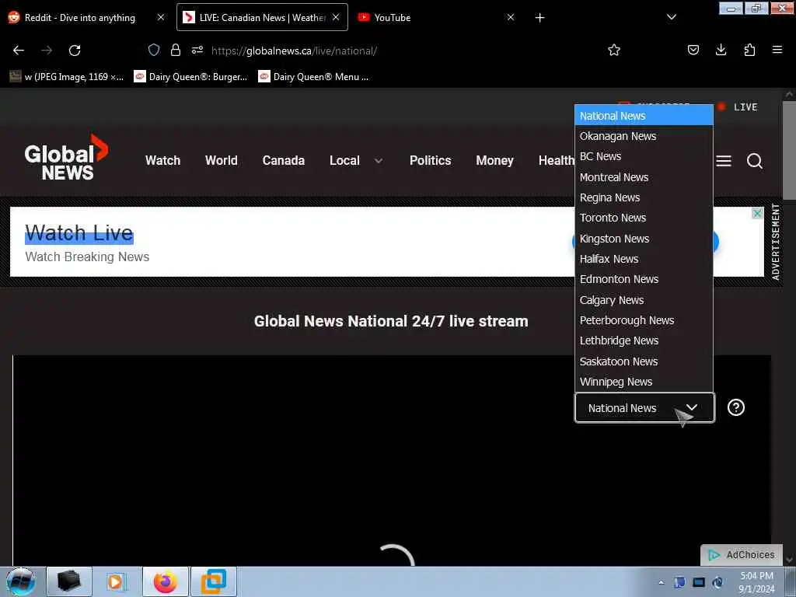Open Dairy Queen Burger bookmark
796x597 pixels.
(x=190, y=77)
